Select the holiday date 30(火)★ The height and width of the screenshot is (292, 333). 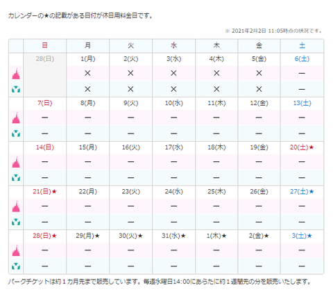tap(130, 236)
